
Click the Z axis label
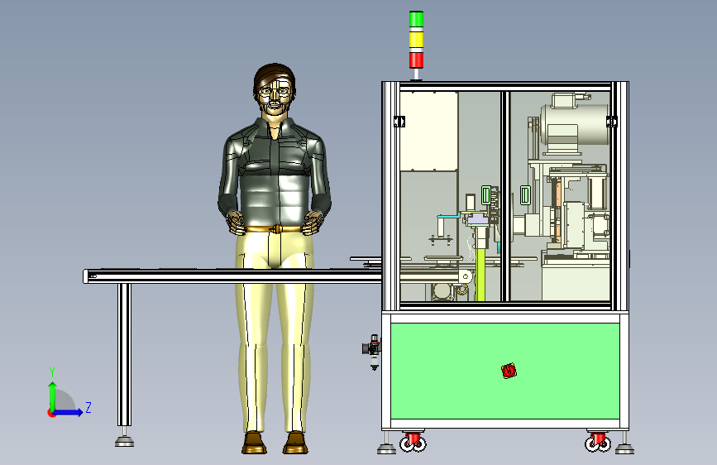(88, 407)
